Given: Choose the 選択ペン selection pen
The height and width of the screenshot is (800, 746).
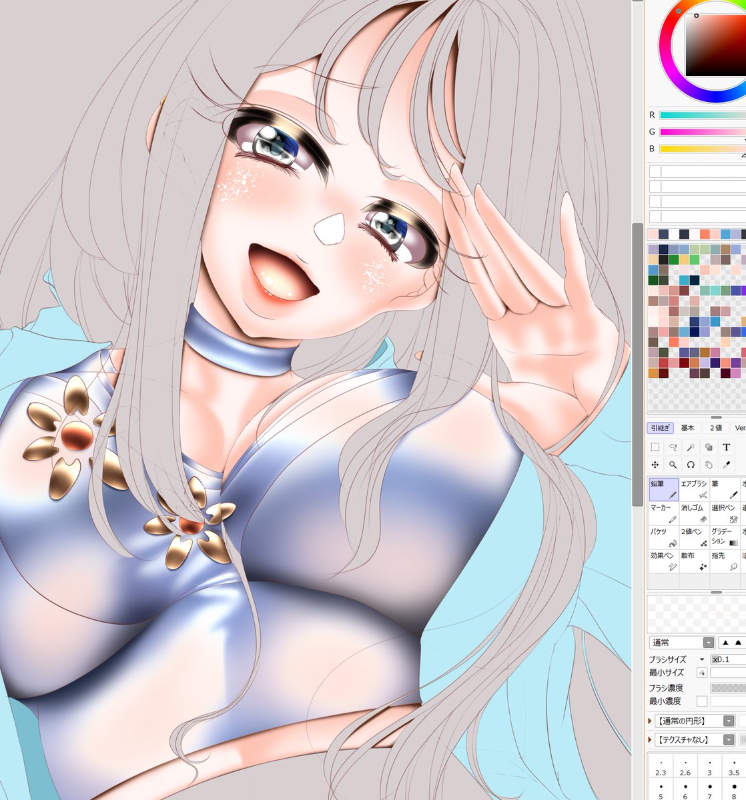Looking at the screenshot, I should [x=725, y=513].
